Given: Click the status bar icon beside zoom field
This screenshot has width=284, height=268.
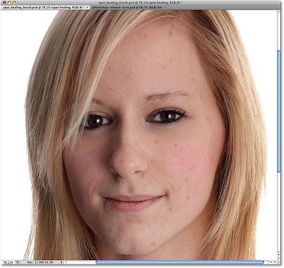Looking at the screenshot, I should (x=18, y=262).
